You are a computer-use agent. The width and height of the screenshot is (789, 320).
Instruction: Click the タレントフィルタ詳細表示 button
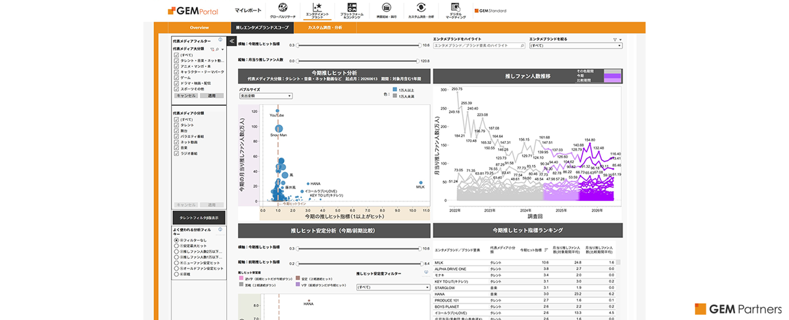199,217
